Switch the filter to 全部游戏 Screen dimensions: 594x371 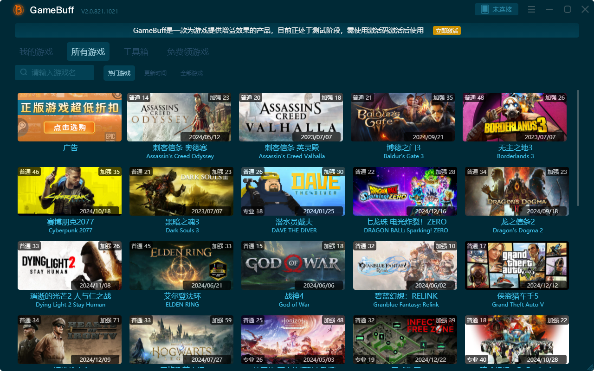pyautogui.click(x=191, y=73)
